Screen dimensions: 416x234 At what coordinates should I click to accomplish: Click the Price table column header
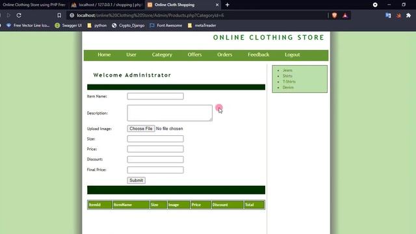[x=201, y=205]
